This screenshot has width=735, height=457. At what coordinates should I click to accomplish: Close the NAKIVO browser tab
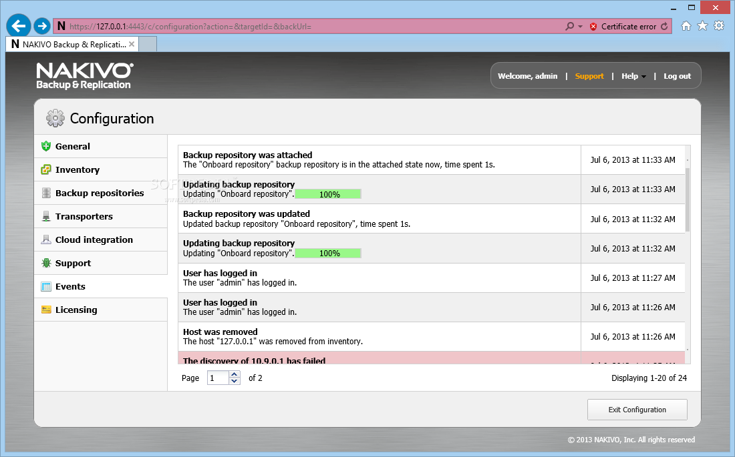(x=132, y=44)
